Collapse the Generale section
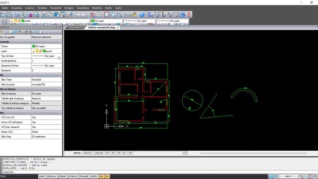This screenshot has height=179, width=318. pos(60,42)
